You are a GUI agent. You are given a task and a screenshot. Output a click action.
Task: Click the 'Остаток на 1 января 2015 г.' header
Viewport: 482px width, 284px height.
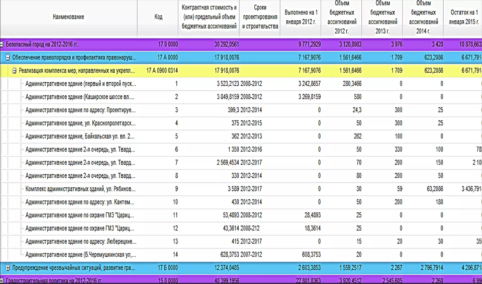click(x=464, y=17)
